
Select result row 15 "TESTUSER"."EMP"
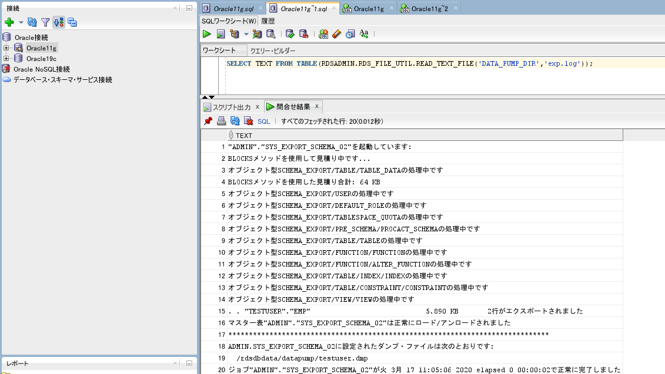(425, 311)
